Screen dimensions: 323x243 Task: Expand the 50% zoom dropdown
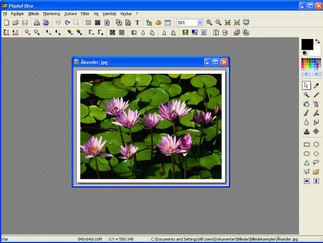[x=200, y=23]
